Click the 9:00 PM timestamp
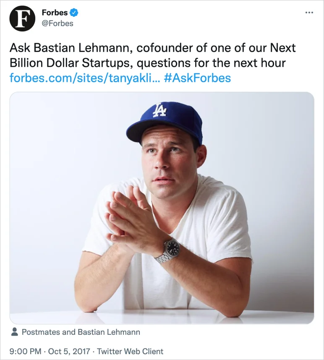Screen dimensions: 324x360 point(24,351)
